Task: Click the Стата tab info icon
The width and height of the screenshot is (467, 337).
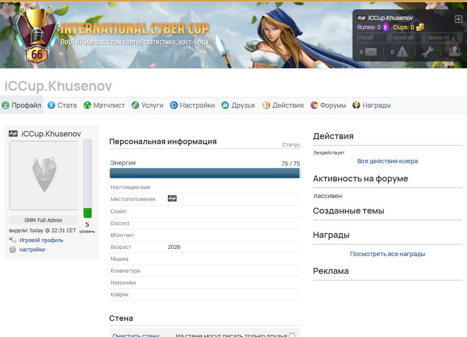Action: pyautogui.click(x=51, y=105)
